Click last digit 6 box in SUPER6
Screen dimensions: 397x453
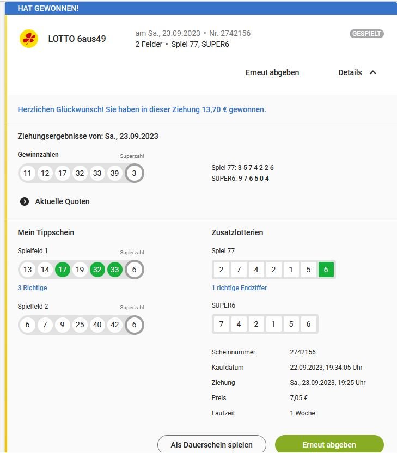308,324
